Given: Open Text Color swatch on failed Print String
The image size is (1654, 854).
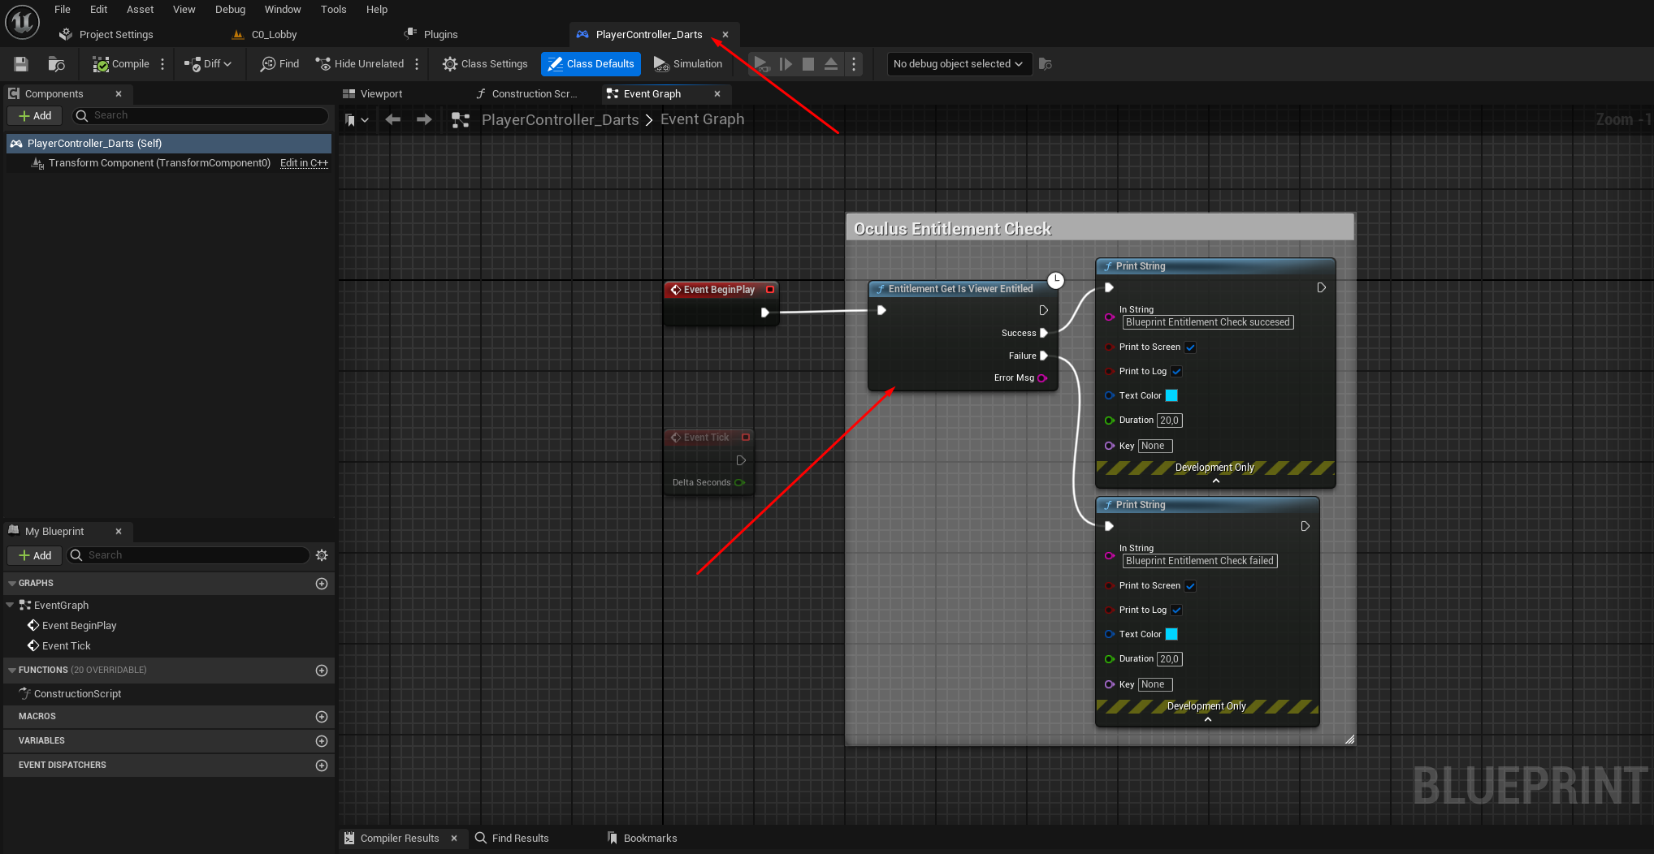Looking at the screenshot, I should click(x=1171, y=634).
